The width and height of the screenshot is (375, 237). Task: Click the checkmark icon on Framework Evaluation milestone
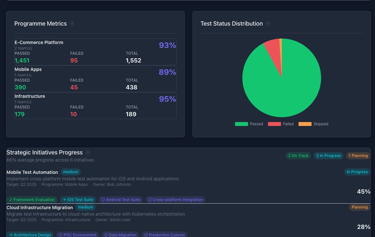tap(11, 200)
